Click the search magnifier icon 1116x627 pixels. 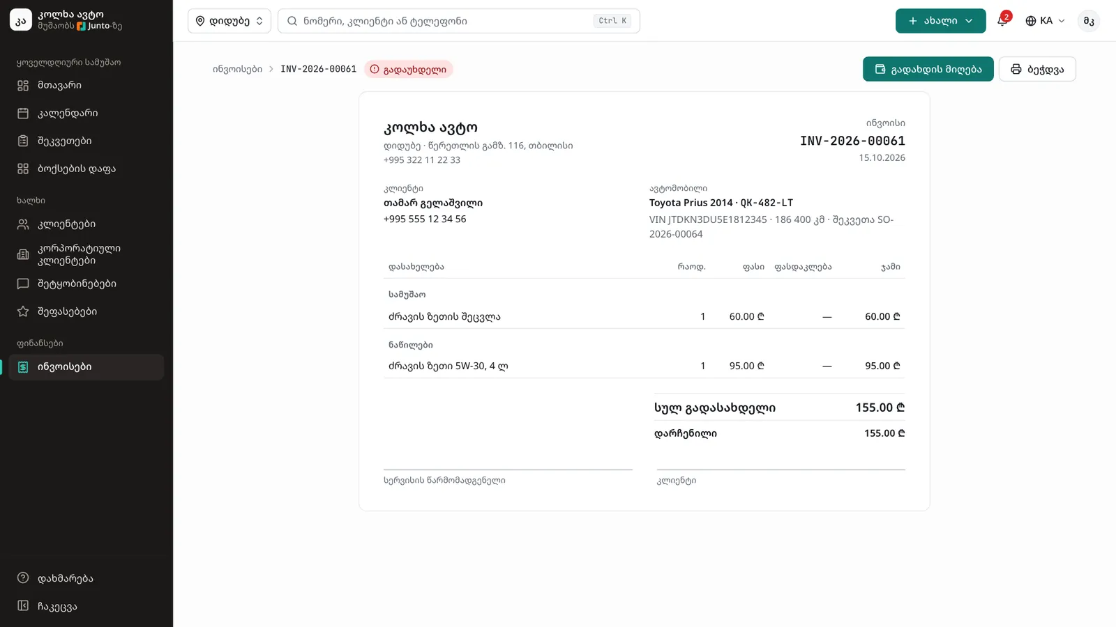(292, 21)
